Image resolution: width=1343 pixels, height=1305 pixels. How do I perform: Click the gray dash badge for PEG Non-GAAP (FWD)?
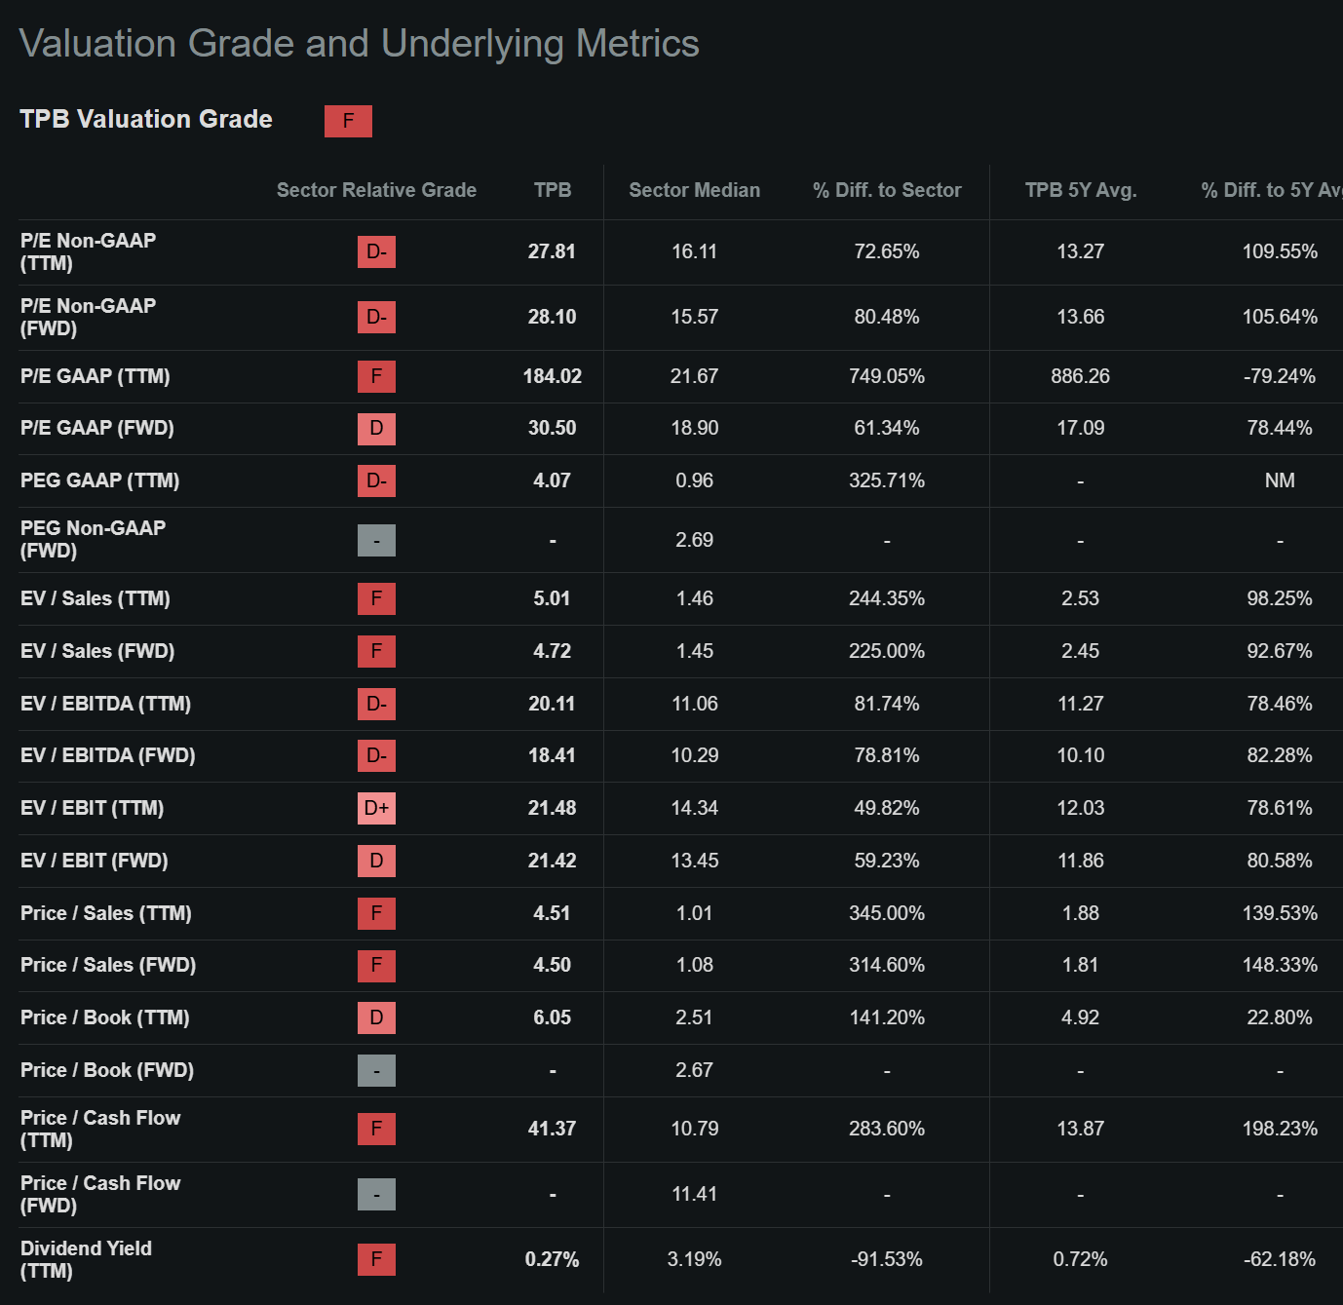[x=376, y=540]
